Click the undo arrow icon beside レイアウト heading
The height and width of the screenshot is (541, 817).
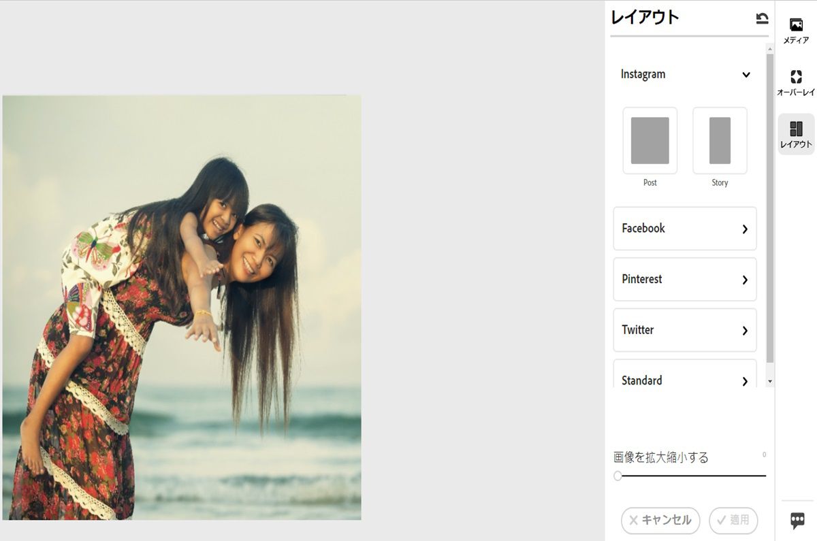762,18
